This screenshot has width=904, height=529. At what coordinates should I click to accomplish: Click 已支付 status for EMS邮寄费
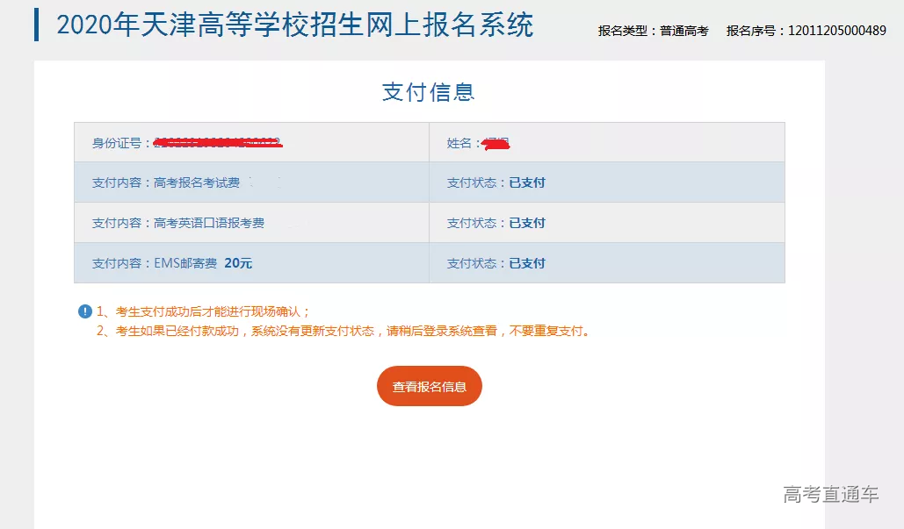coord(527,263)
